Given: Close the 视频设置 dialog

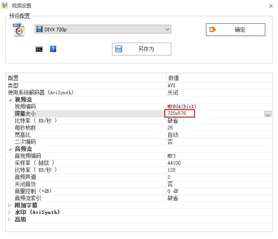Looking at the screenshot, I should (271, 6).
